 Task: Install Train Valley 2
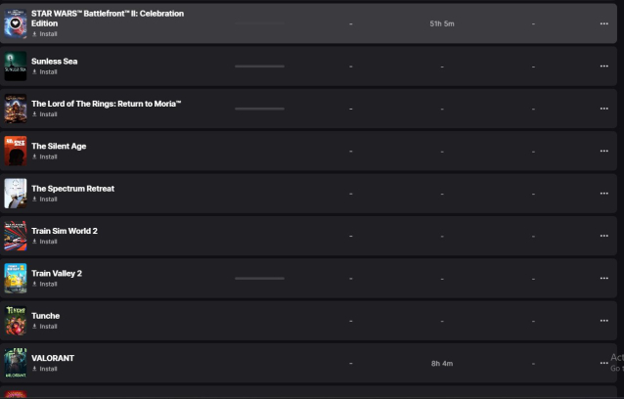coord(45,284)
